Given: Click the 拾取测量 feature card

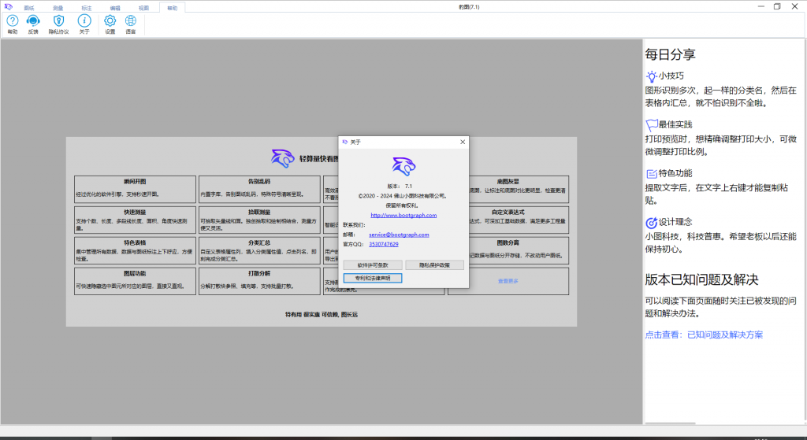Looking at the screenshot, I should point(259,220).
